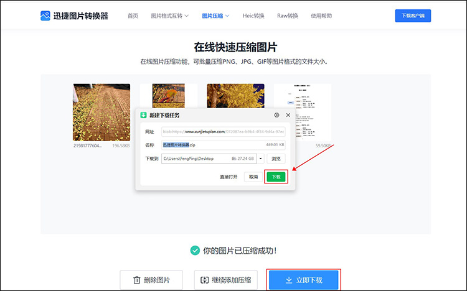Select the document page thumbnail
Image resolution: width=467 pixels, height=291 pixels.
pyautogui.click(x=313, y=112)
